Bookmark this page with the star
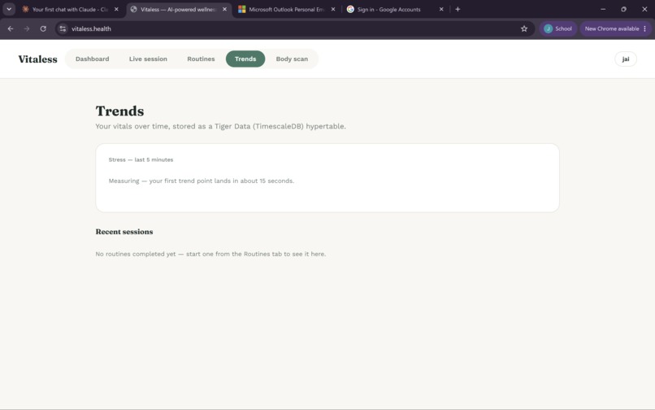The width and height of the screenshot is (655, 410). [524, 28]
